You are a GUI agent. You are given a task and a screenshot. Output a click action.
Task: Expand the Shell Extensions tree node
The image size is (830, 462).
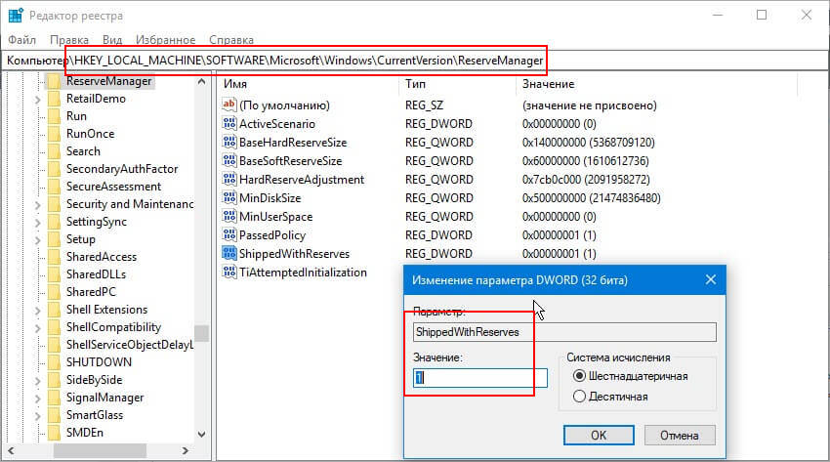[x=38, y=311]
